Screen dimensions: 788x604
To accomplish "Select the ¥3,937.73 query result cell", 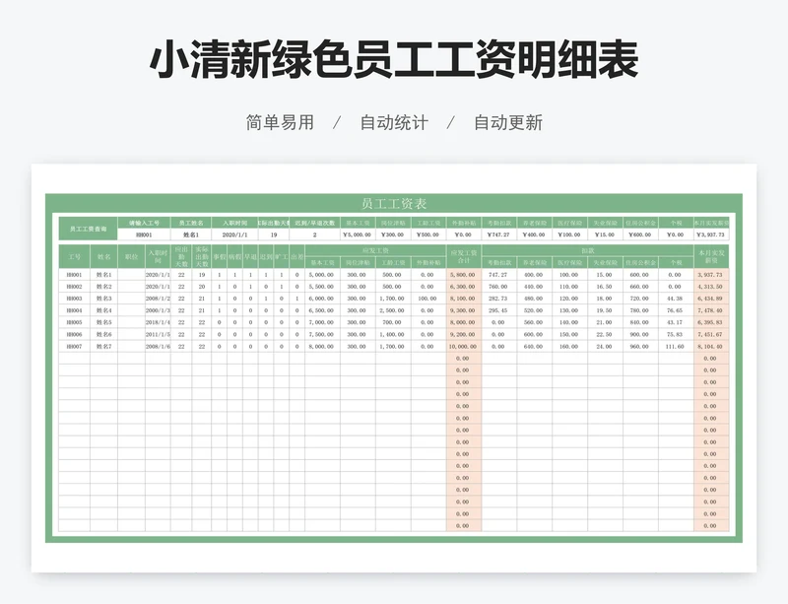I will pos(711,235).
